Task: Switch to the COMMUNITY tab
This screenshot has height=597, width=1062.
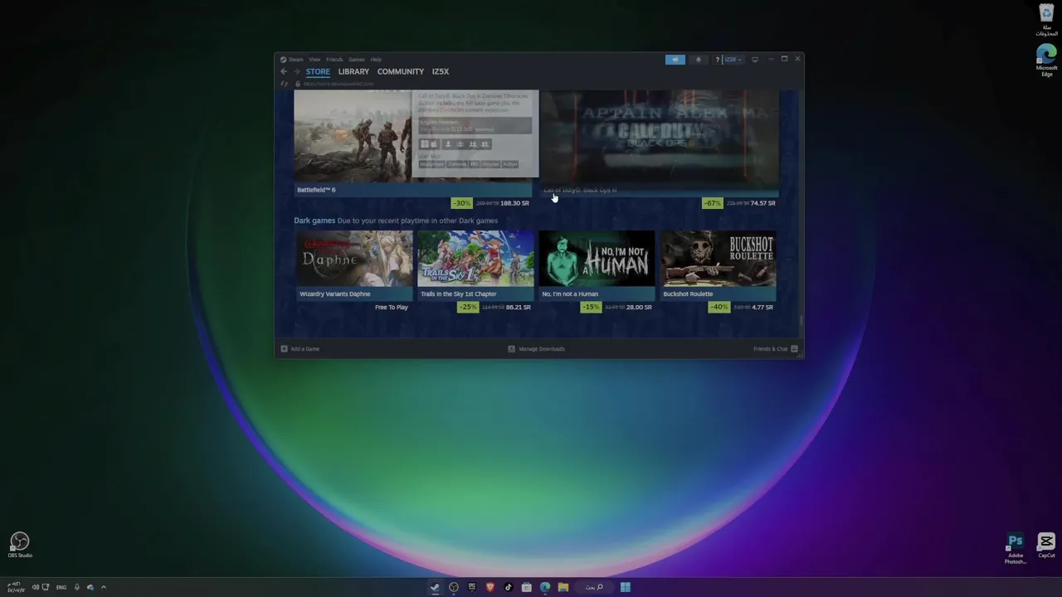Action: (x=401, y=71)
